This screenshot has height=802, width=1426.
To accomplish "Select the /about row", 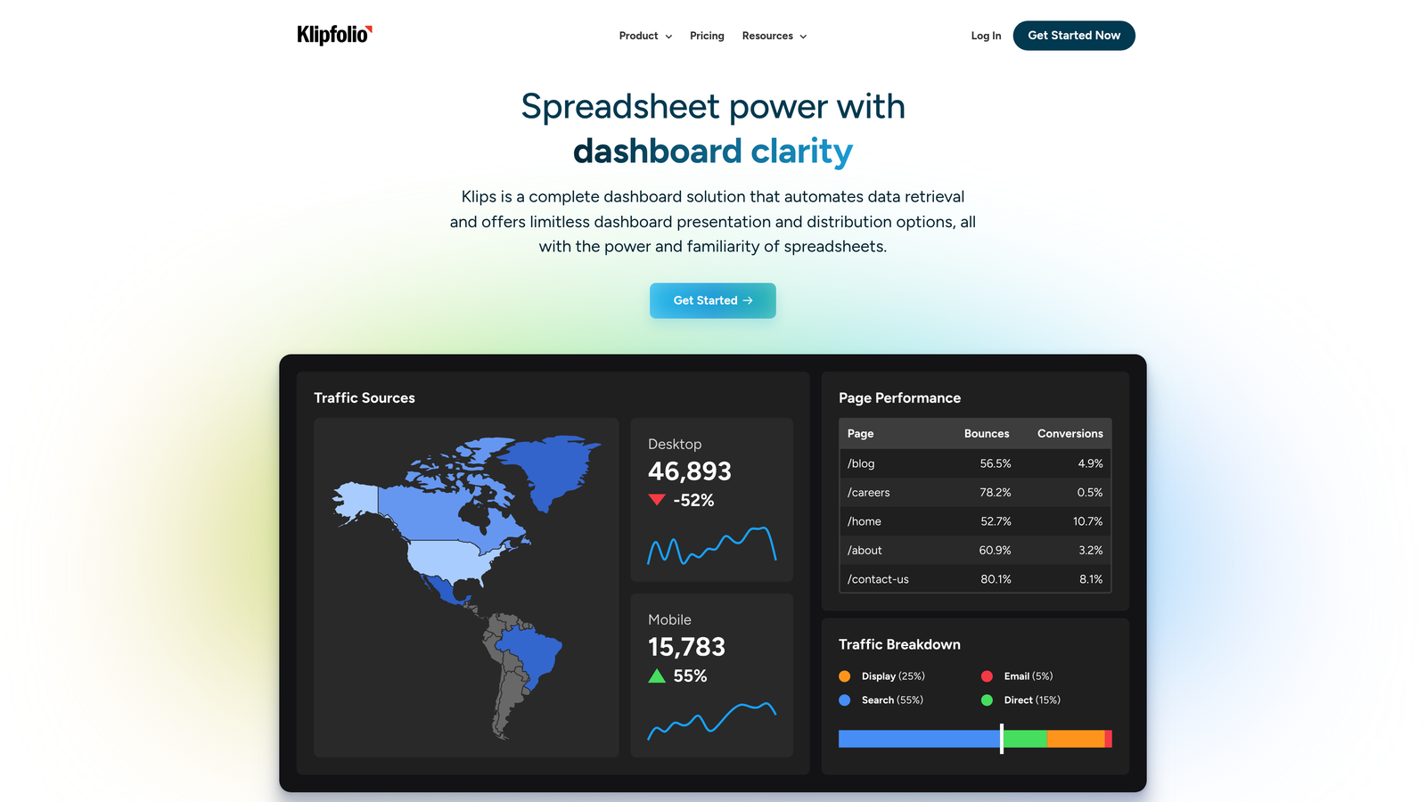I will tap(975, 551).
